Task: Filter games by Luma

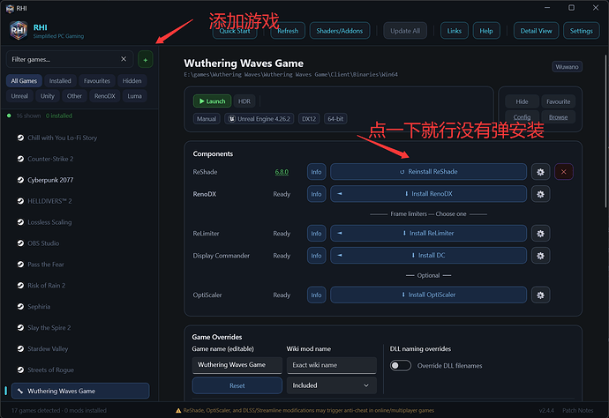Action: click(134, 96)
